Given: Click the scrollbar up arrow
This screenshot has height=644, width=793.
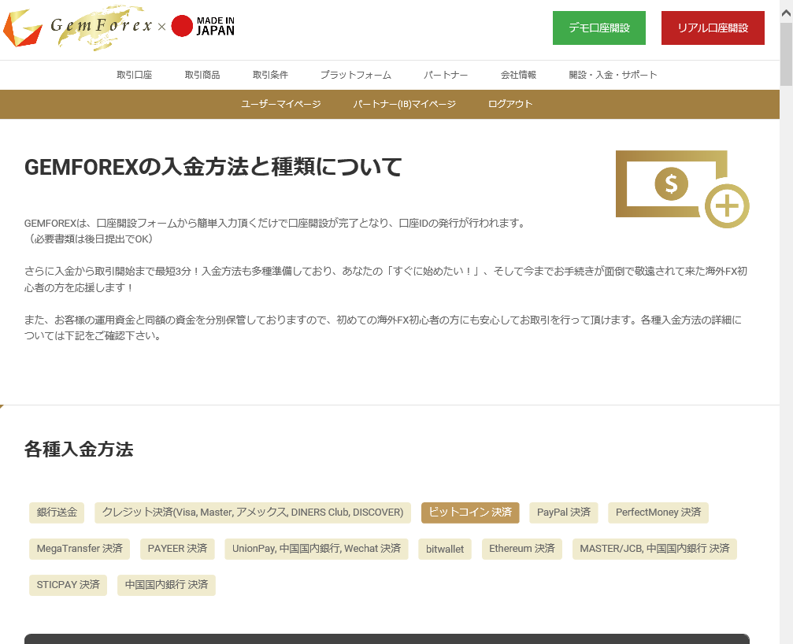Looking at the screenshot, I should point(787,13).
